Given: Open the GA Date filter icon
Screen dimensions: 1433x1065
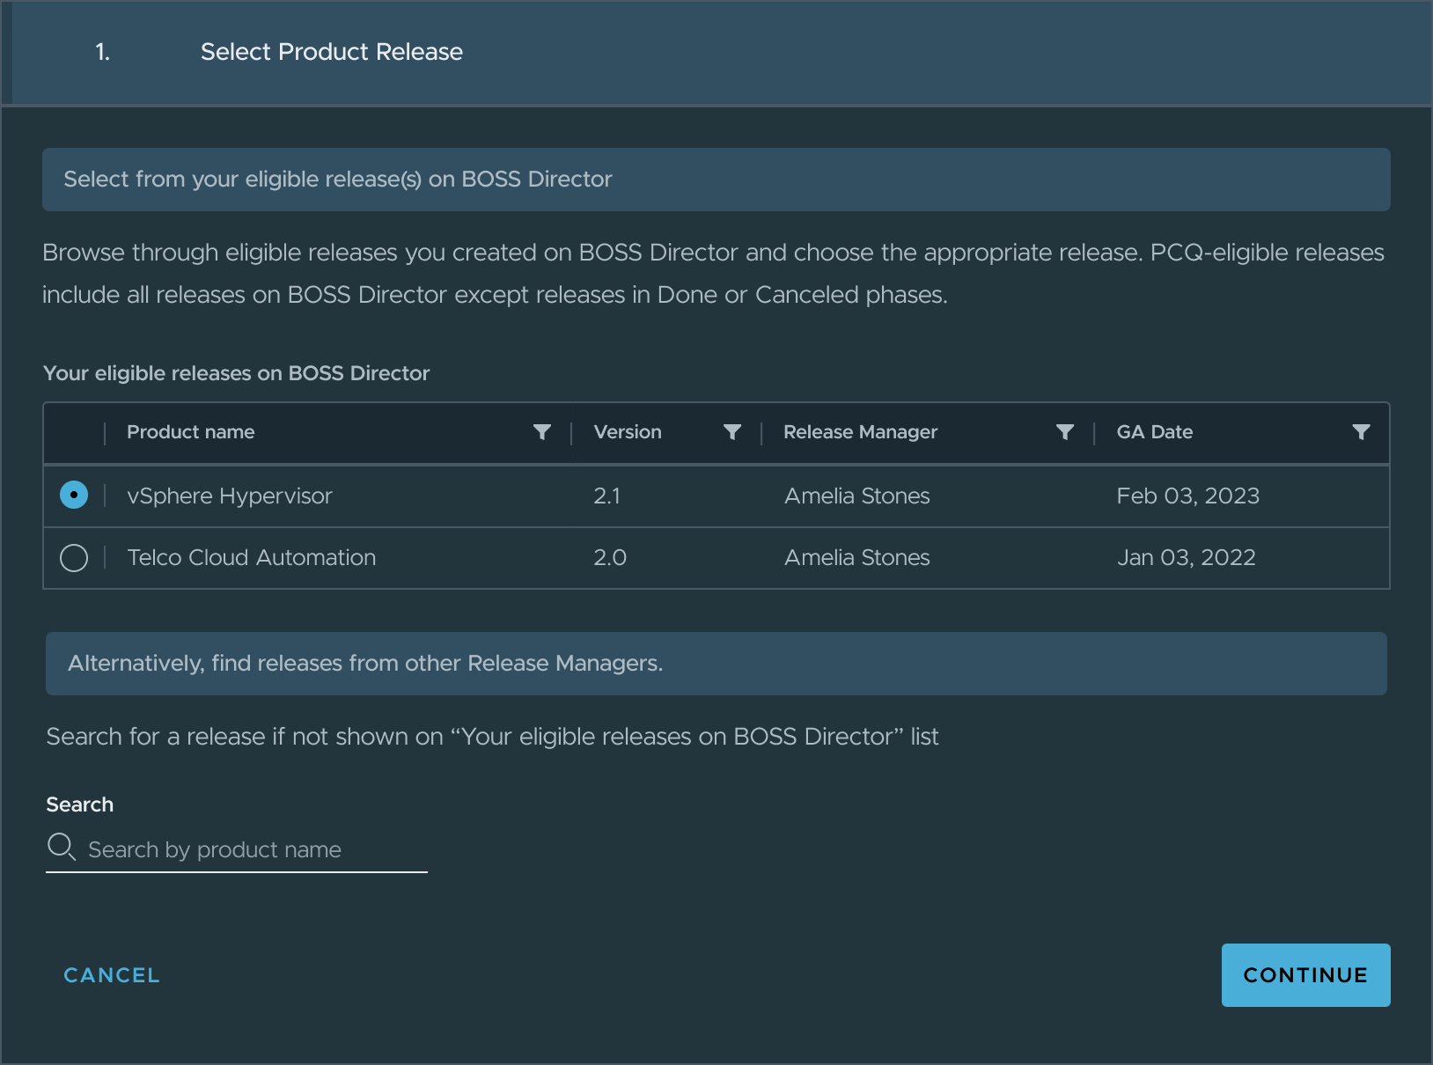Looking at the screenshot, I should click(x=1361, y=432).
